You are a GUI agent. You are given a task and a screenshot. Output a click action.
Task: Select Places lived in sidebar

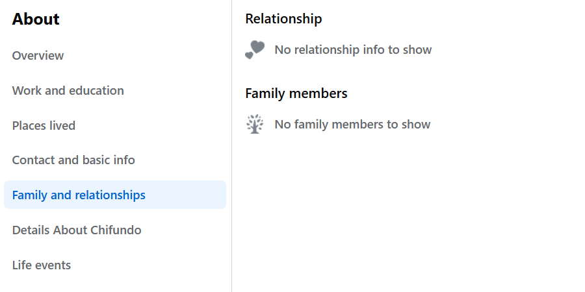(x=44, y=126)
